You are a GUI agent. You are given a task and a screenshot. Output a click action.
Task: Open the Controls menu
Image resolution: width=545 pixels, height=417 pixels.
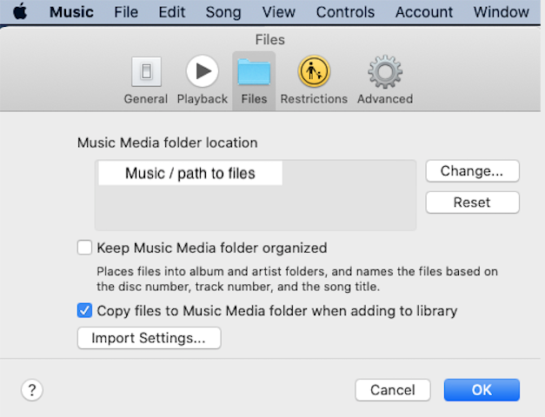tap(345, 12)
